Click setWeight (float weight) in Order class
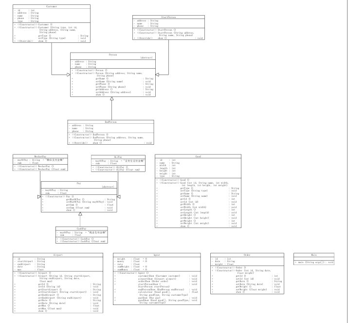 [x=246, y=289]
